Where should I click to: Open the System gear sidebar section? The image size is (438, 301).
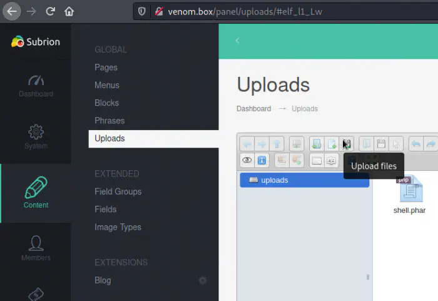pos(36,137)
